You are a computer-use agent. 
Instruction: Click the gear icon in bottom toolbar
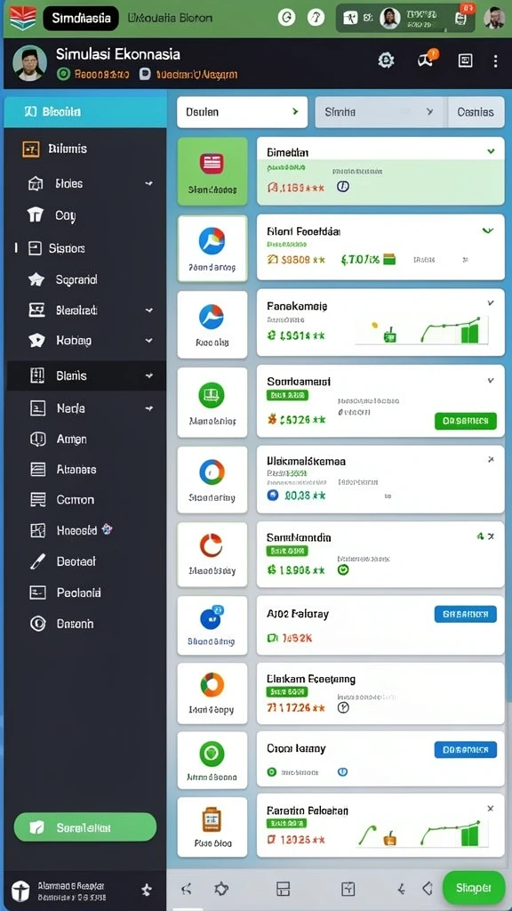click(221, 889)
